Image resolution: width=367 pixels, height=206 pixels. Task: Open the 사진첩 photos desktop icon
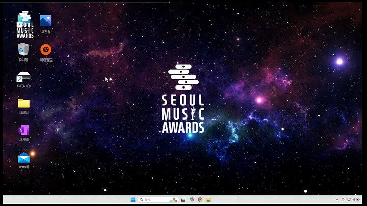pos(46,21)
